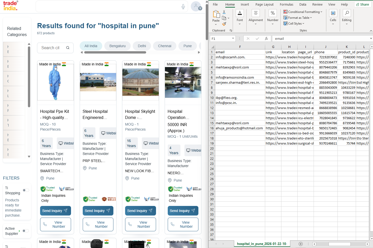Select the Bengaluru city filter chip
This screenshot has width=373, height=248.
(x=117, y=46)
